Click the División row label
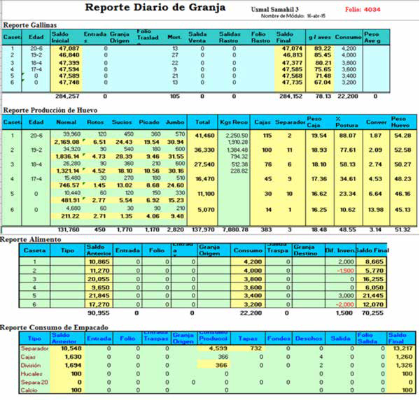The height and width of the screenshot is (400, 420). tap(31, 366)
